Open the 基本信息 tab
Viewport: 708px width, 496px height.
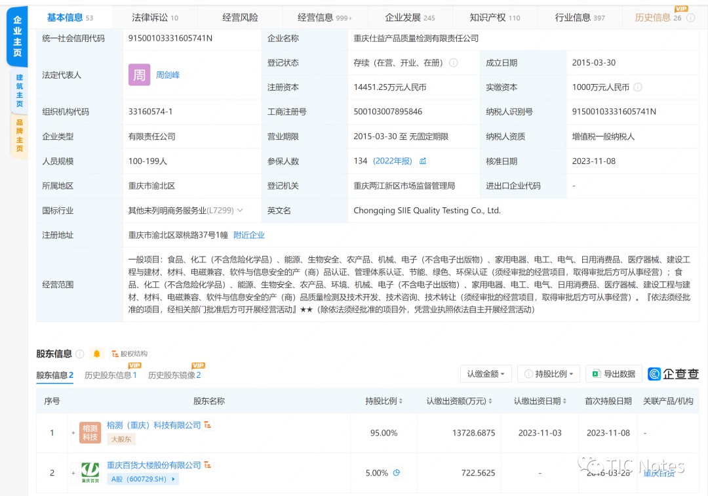70,18
